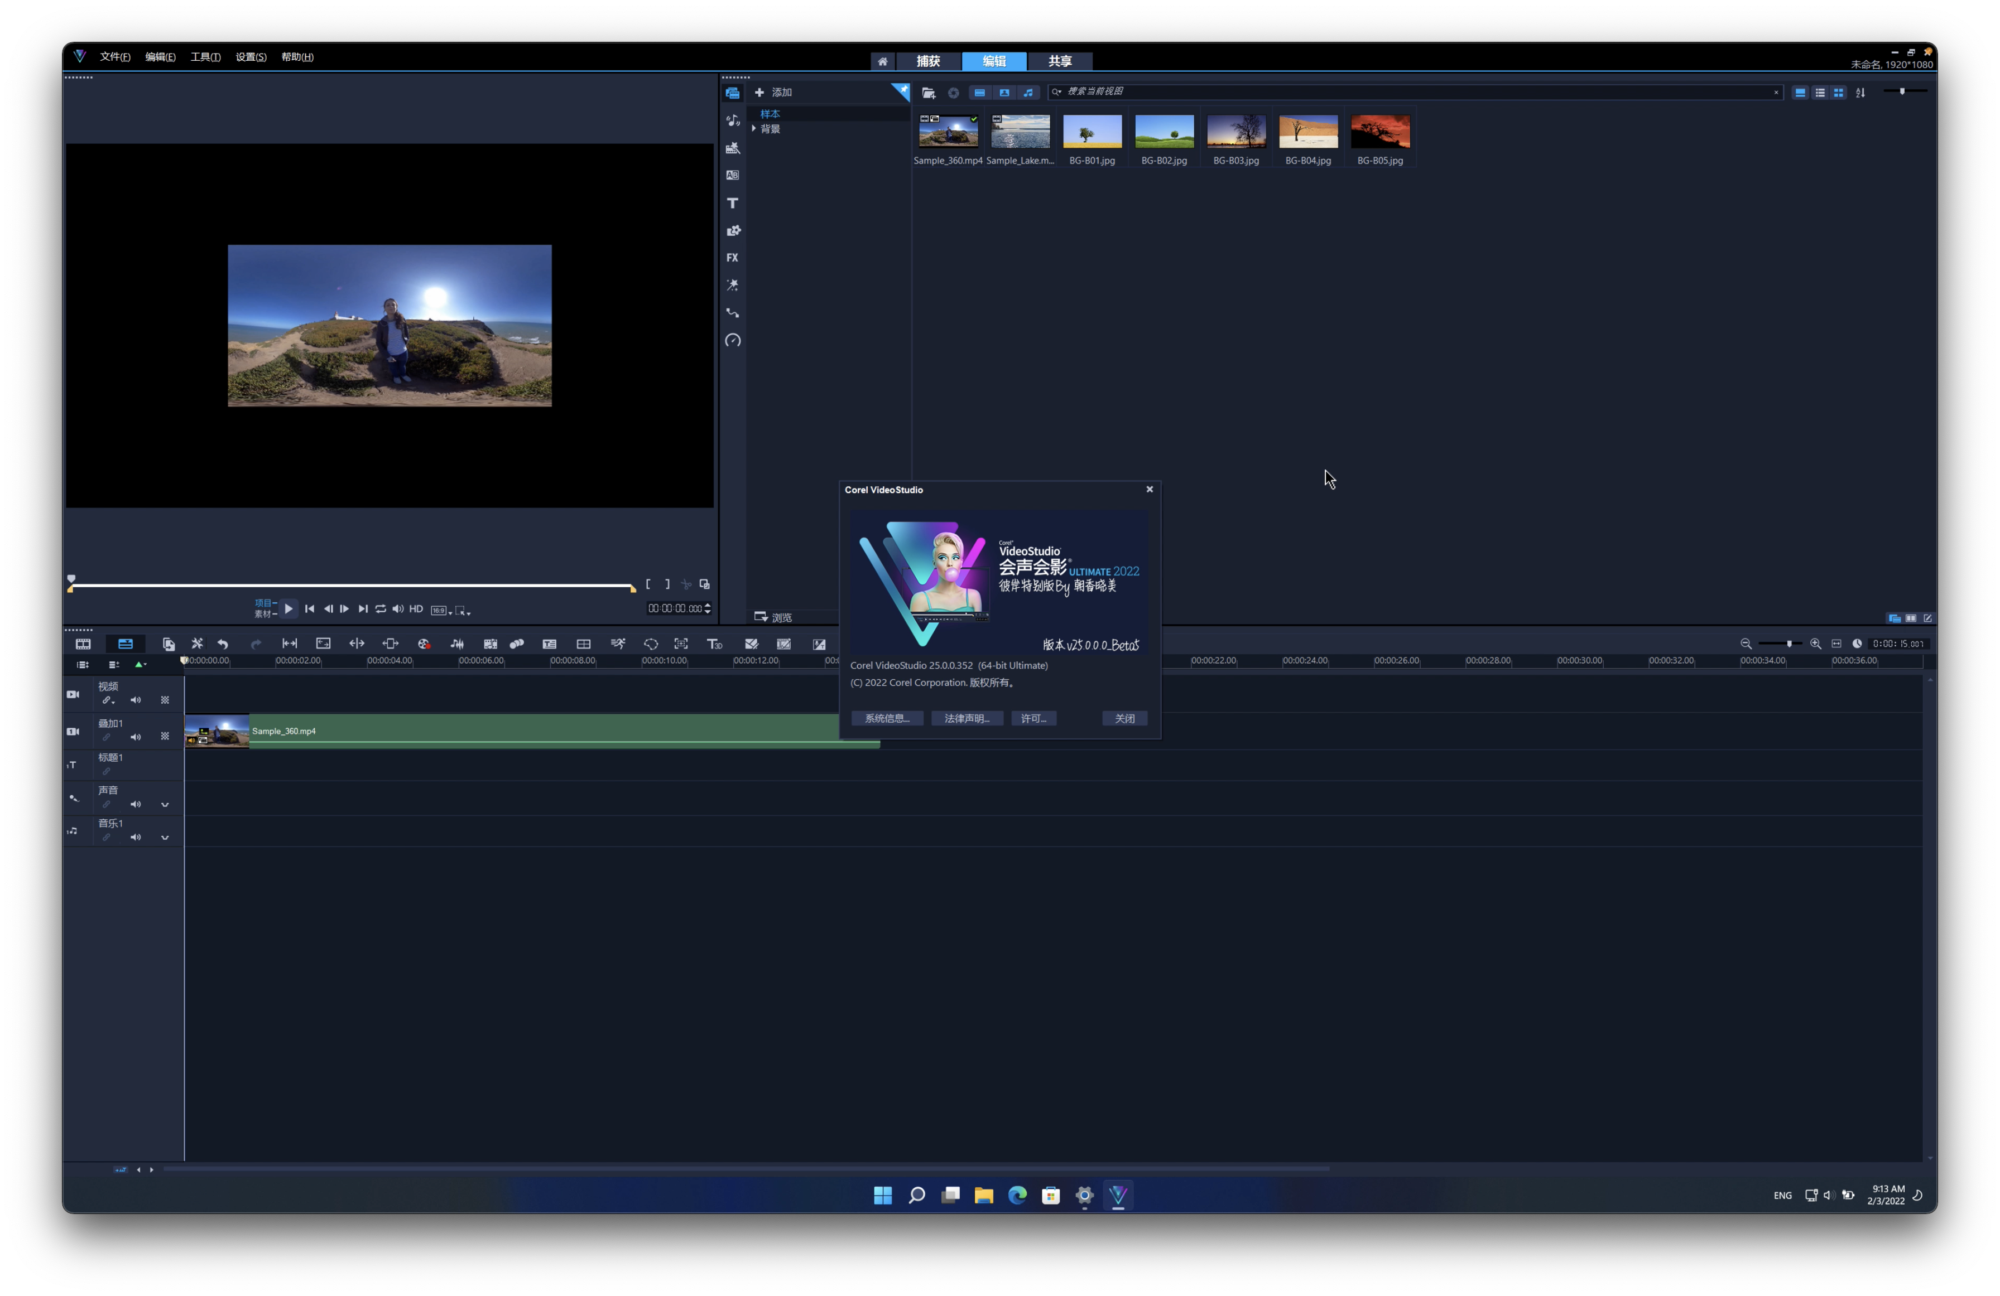Open the Sound/Audio library icon
The height and width of the screenshot is (1296, 2000).
[732, 121]
